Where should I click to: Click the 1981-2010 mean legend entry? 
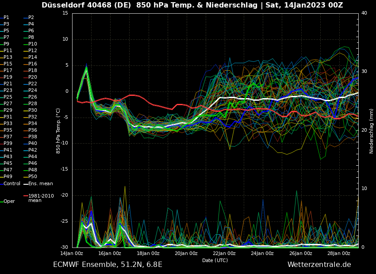pos(41,198)
